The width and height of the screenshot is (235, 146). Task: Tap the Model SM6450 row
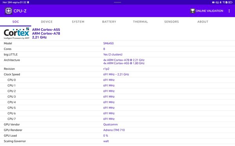(x=117, y=43)
